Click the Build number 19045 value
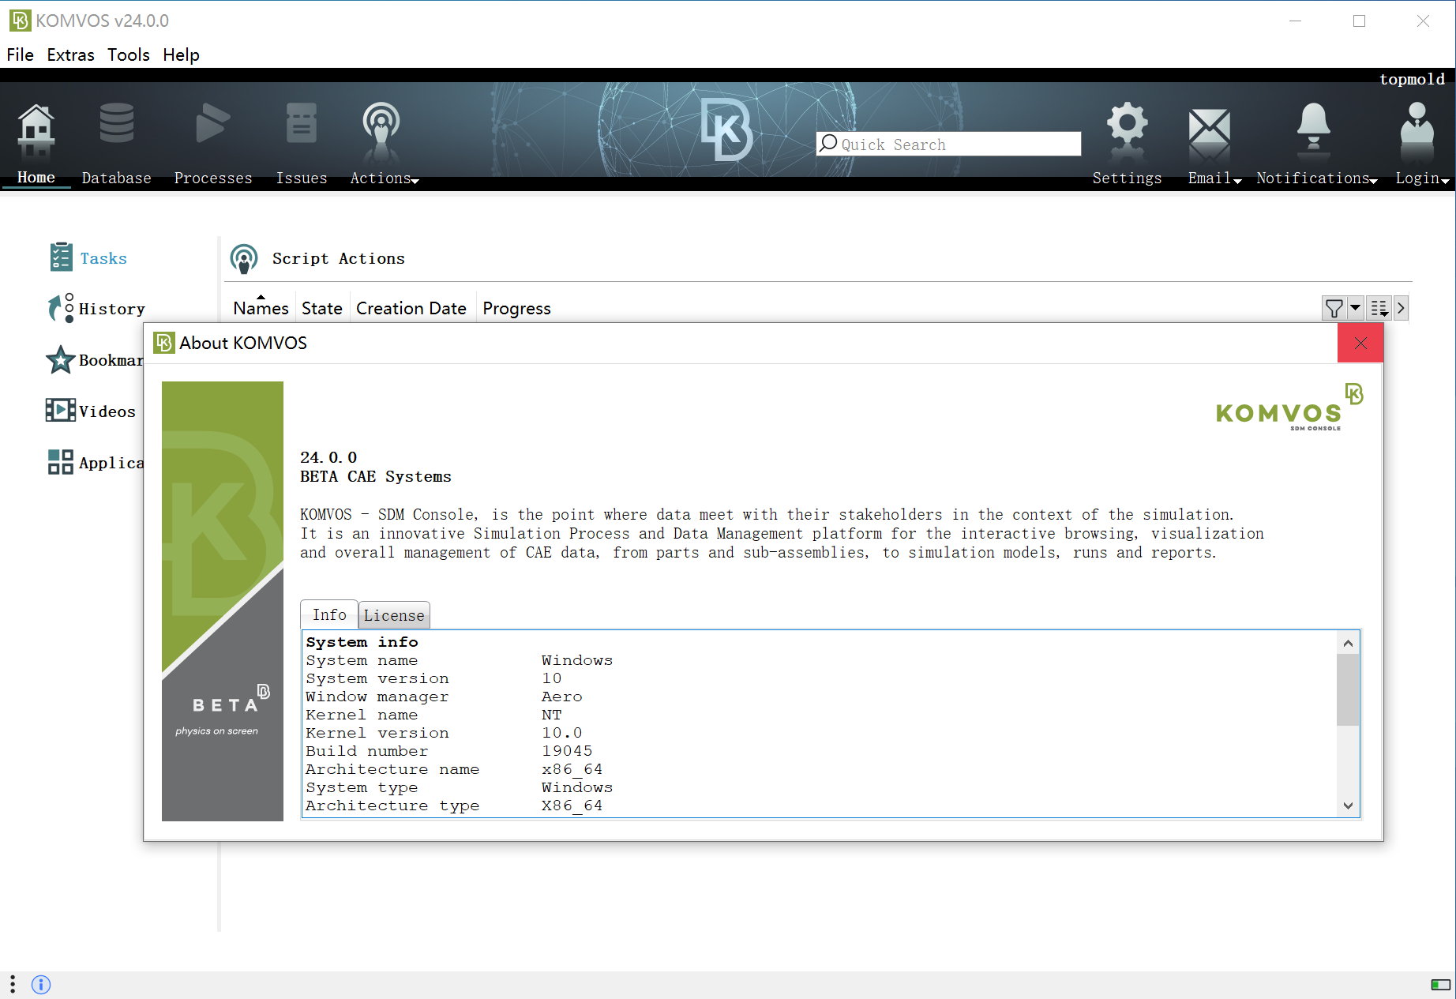The width and height of the screenshot is (1456, 999). tap(567, 751)
